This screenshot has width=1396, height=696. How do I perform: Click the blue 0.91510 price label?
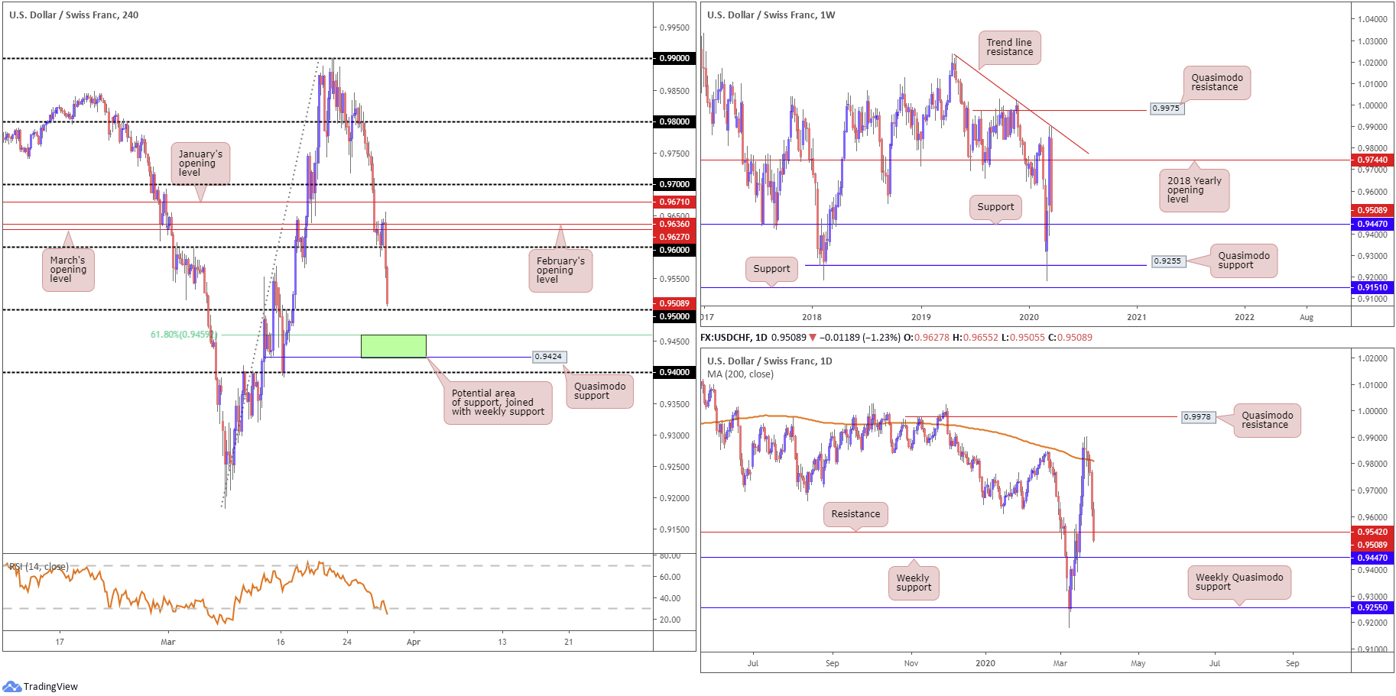point(1372,287)
